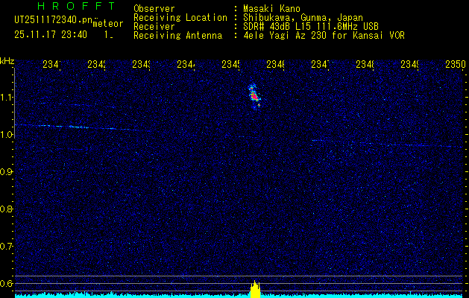Click the Receiving Location label

180,18
